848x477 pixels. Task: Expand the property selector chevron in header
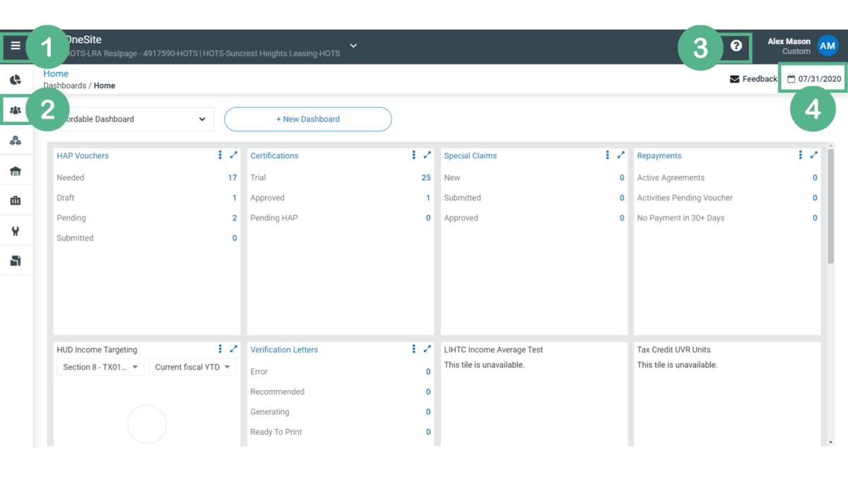353,46
